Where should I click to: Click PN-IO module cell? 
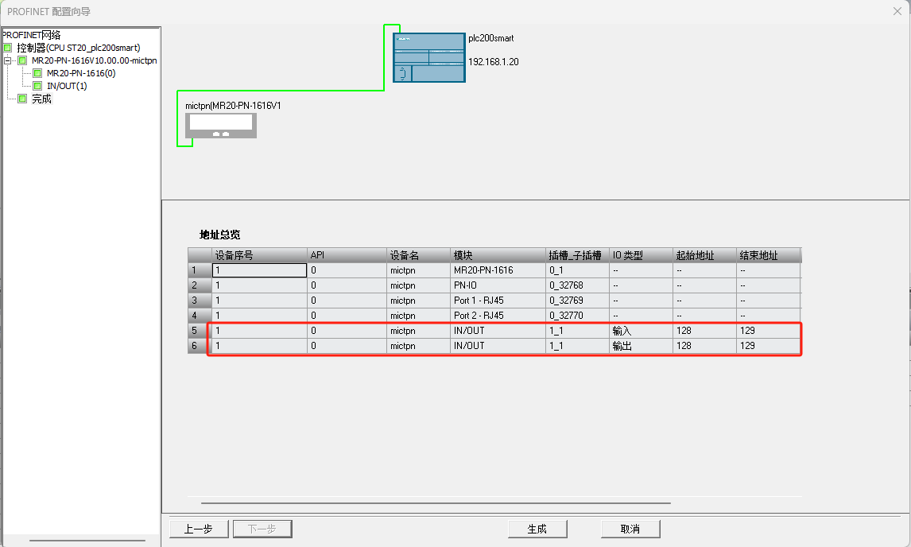(x=498, y=285)
